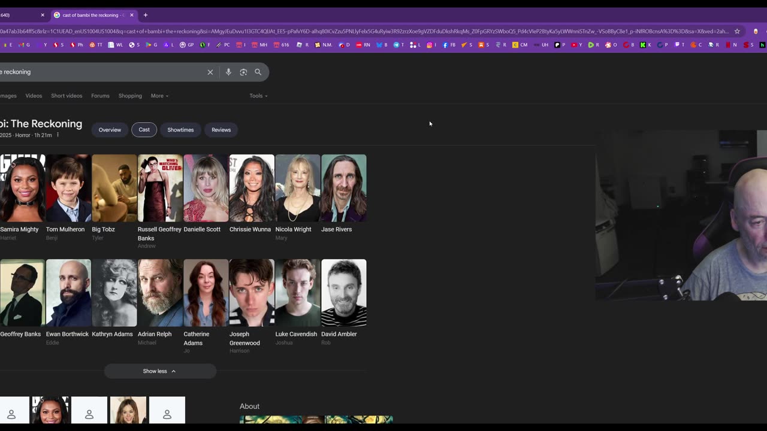The width and height of the screenshot is (767, 431).
Task: Open the 'GP' bookmark
Action: (187, 44)
